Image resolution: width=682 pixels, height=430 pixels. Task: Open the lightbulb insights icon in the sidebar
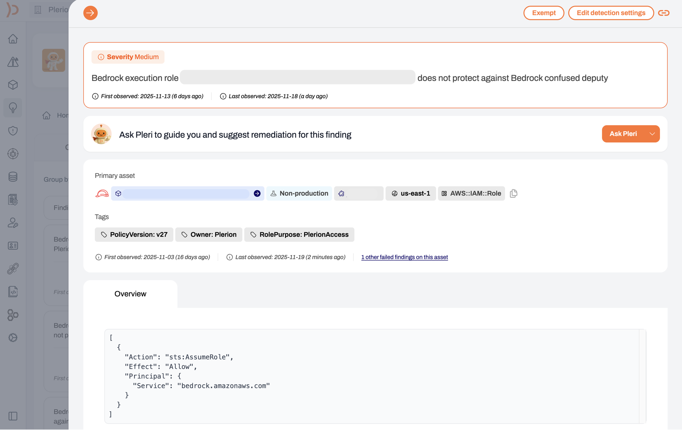pos(13,108)
